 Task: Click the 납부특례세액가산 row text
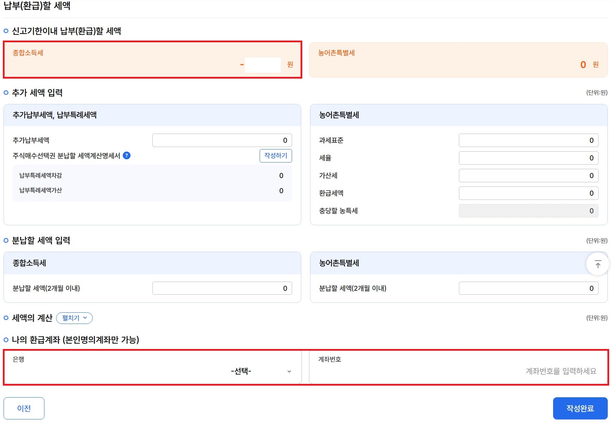click(41, 190)
